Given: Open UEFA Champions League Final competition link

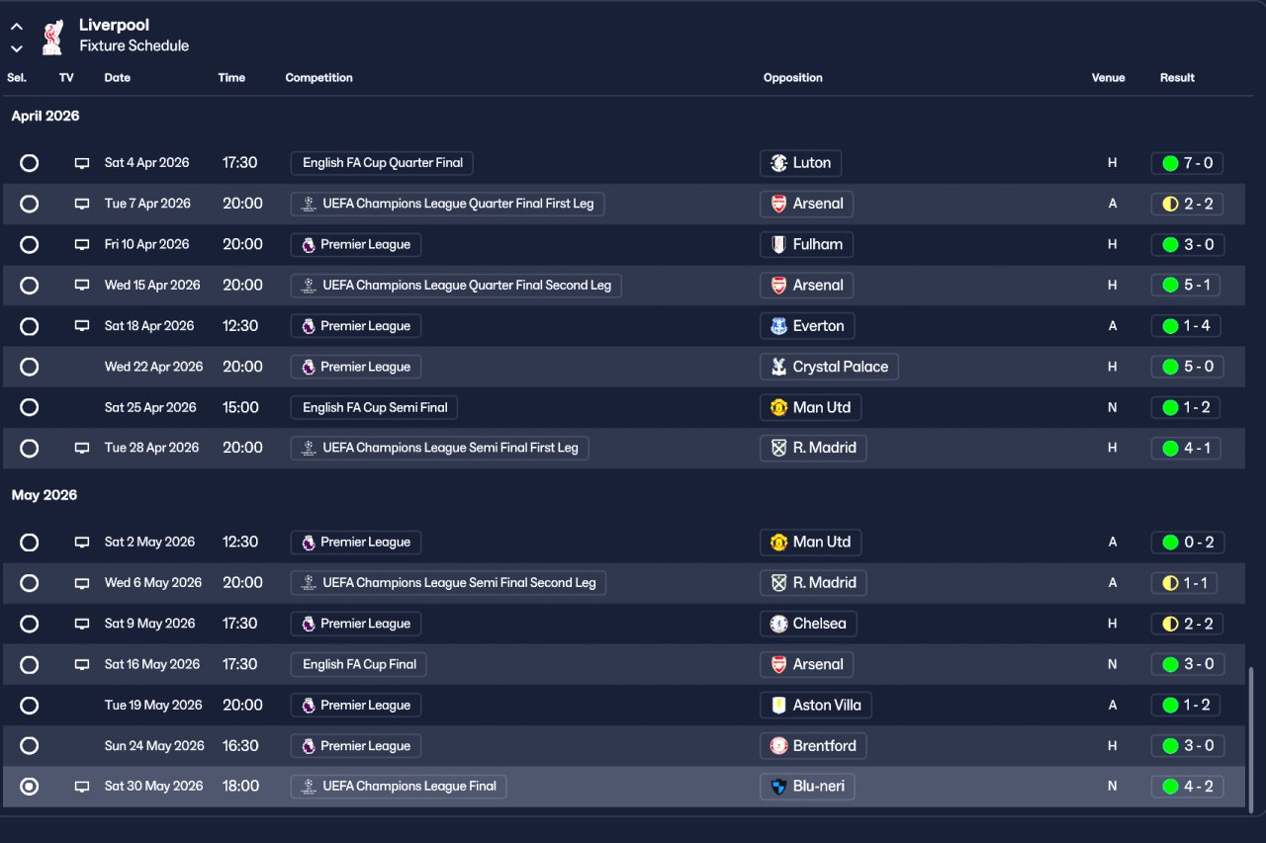Looking at the screenshot, I should tap(399, 787).
